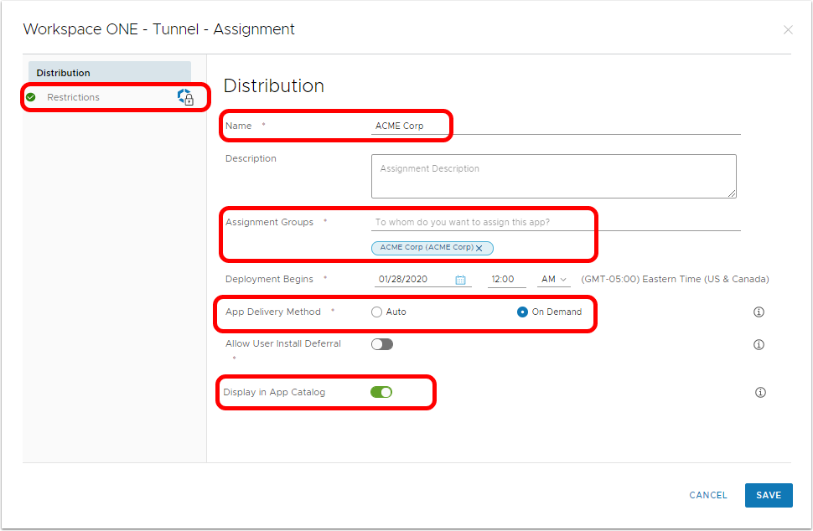Click info icon for Display in App Catalog
Viewport: 813px width, 531px height.
point(760,392)
